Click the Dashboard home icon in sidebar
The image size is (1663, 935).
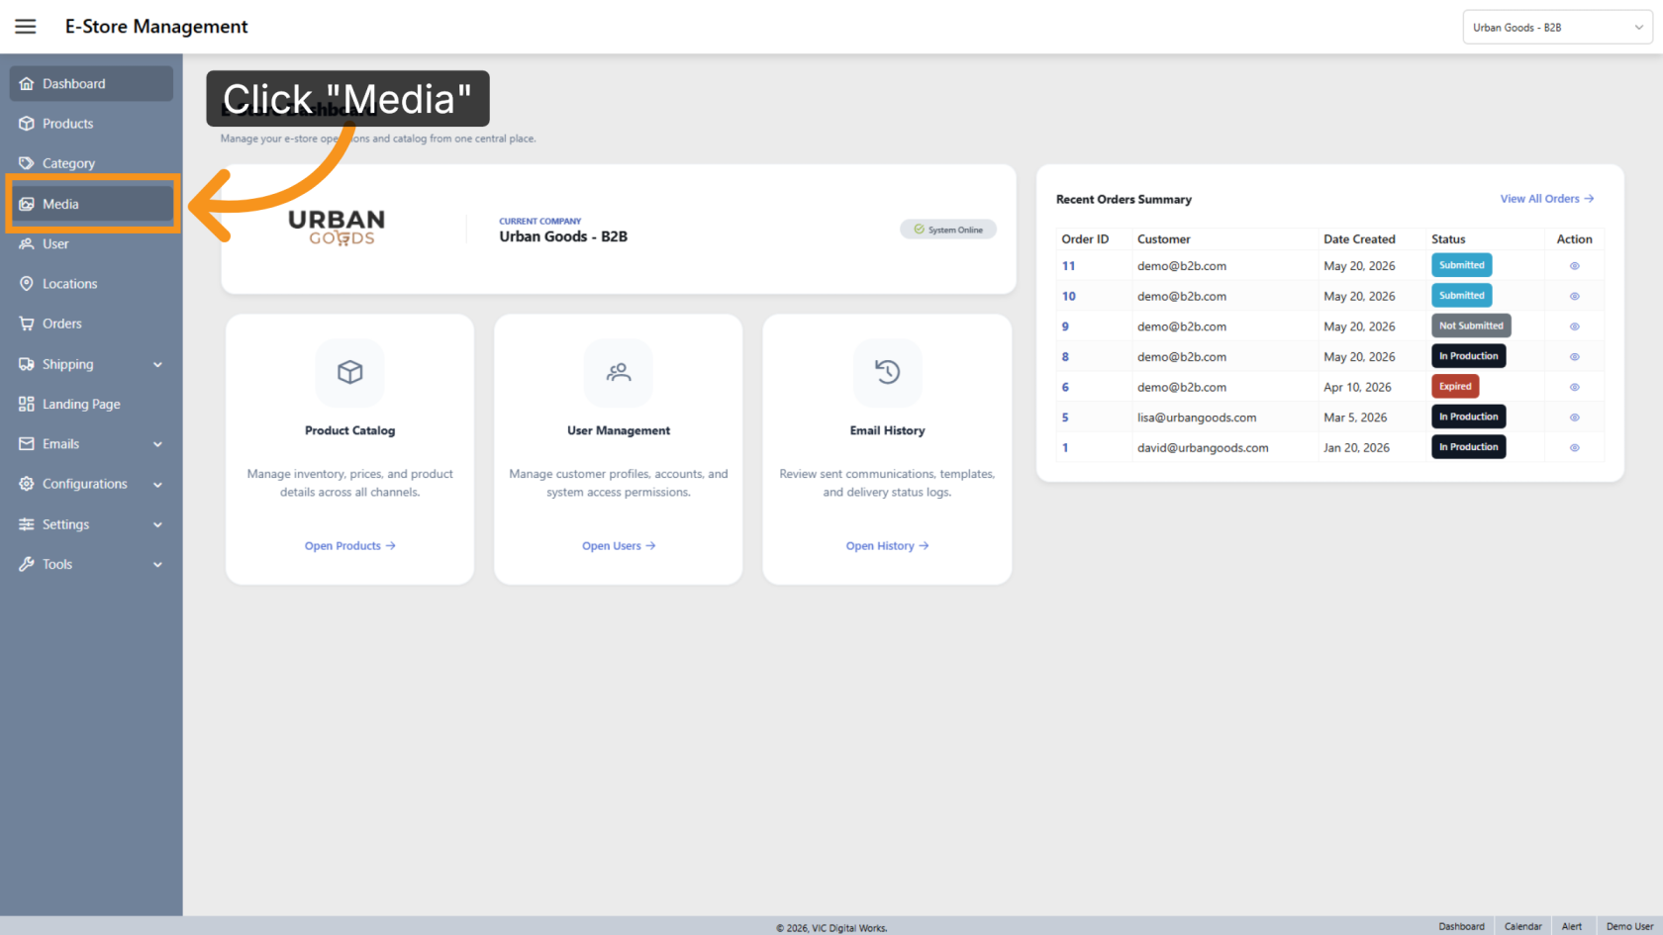[x=27, y=84]
